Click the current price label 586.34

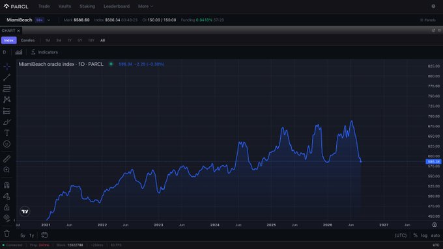[433, 162]
